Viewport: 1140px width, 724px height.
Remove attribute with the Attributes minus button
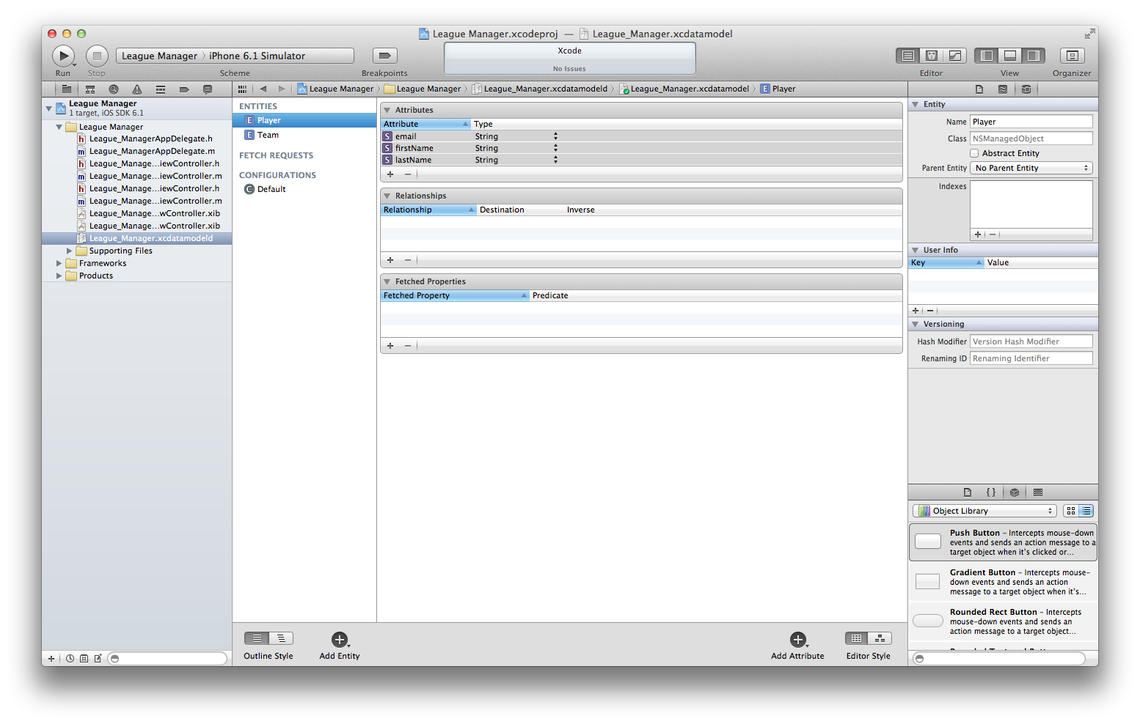pyautogui.click(x=408, y=174)
